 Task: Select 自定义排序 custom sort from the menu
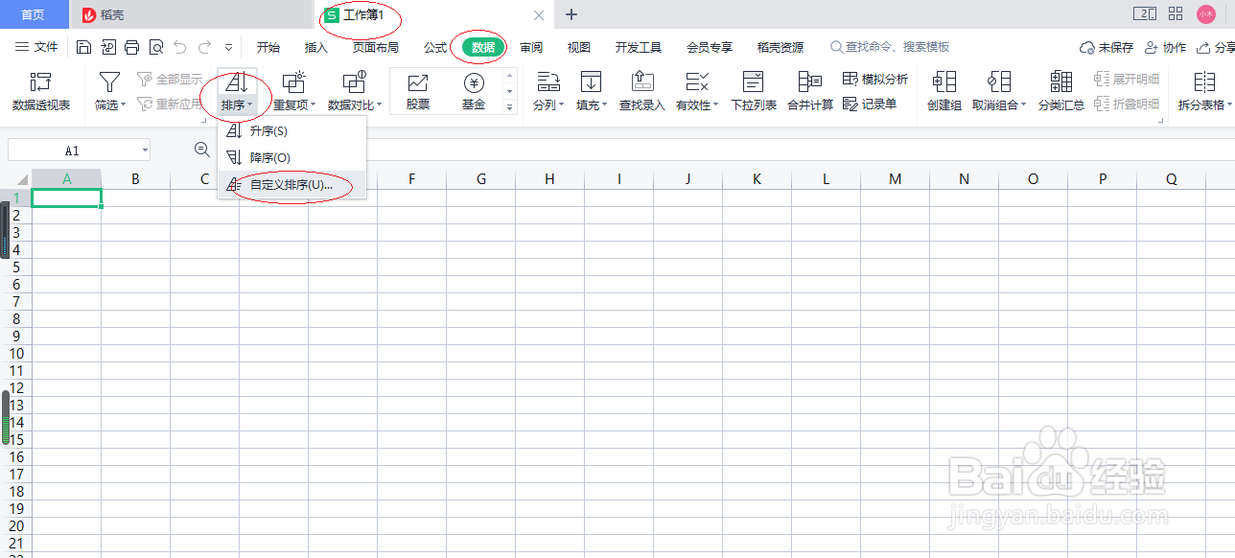point(292,187)
